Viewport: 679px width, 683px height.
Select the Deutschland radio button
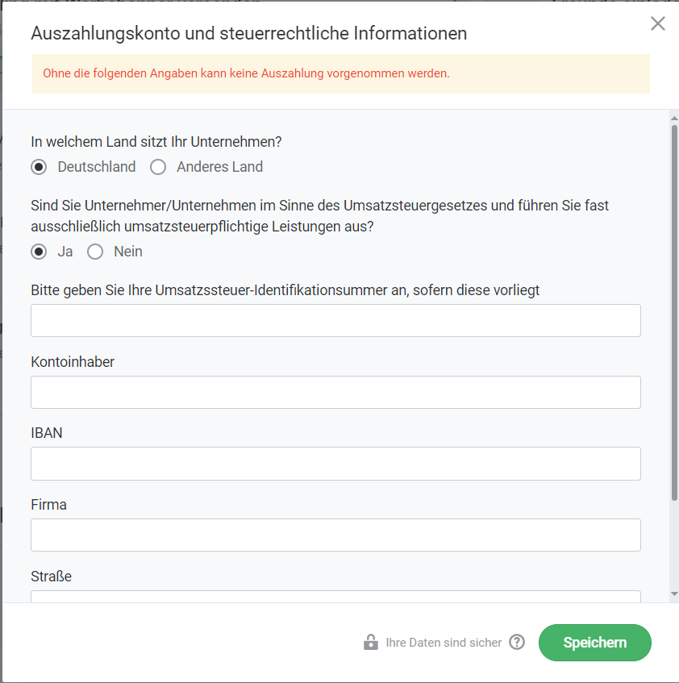click(39, 167)
